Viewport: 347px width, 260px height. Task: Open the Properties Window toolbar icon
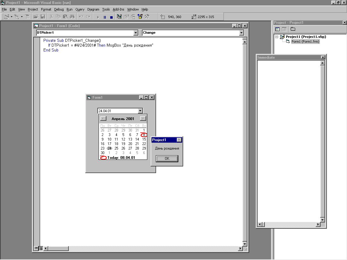[x=126, y=17]
